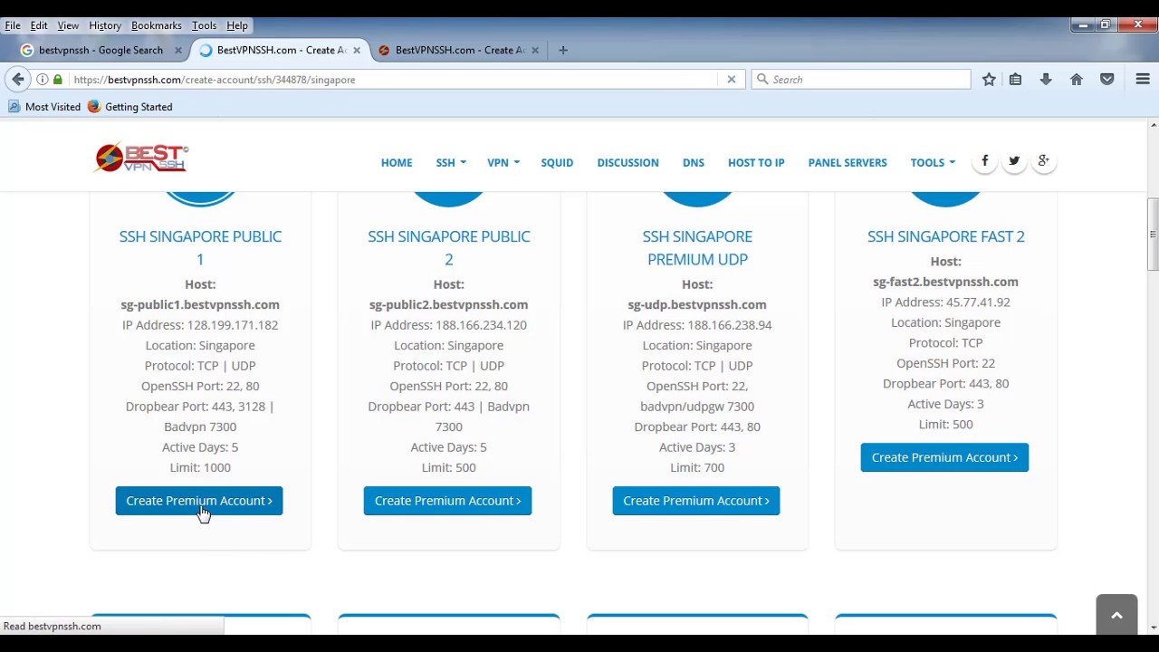This screenshot has width=1159, height=652.
Task: Open the View menu
Action: tap(68, 25)
